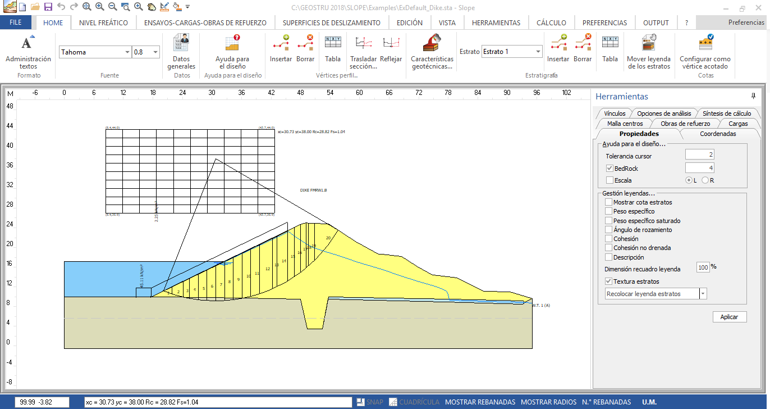Click the Dimensión recuadro leyenda field
770x409 pixels.
[703, 268]
